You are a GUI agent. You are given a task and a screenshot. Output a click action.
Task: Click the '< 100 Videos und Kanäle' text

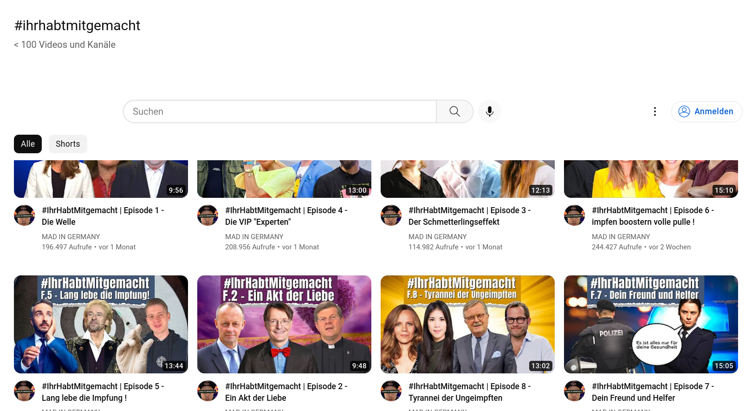(65, 45)
